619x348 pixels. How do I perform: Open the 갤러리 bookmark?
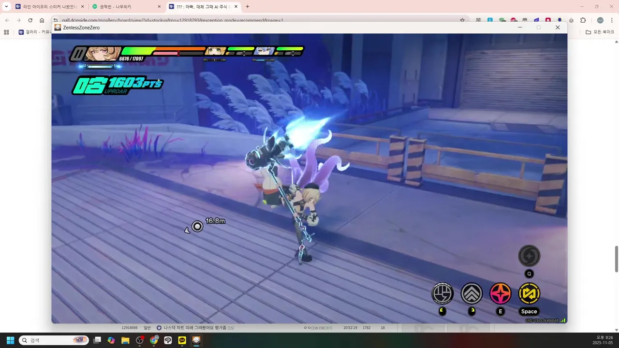34,32
